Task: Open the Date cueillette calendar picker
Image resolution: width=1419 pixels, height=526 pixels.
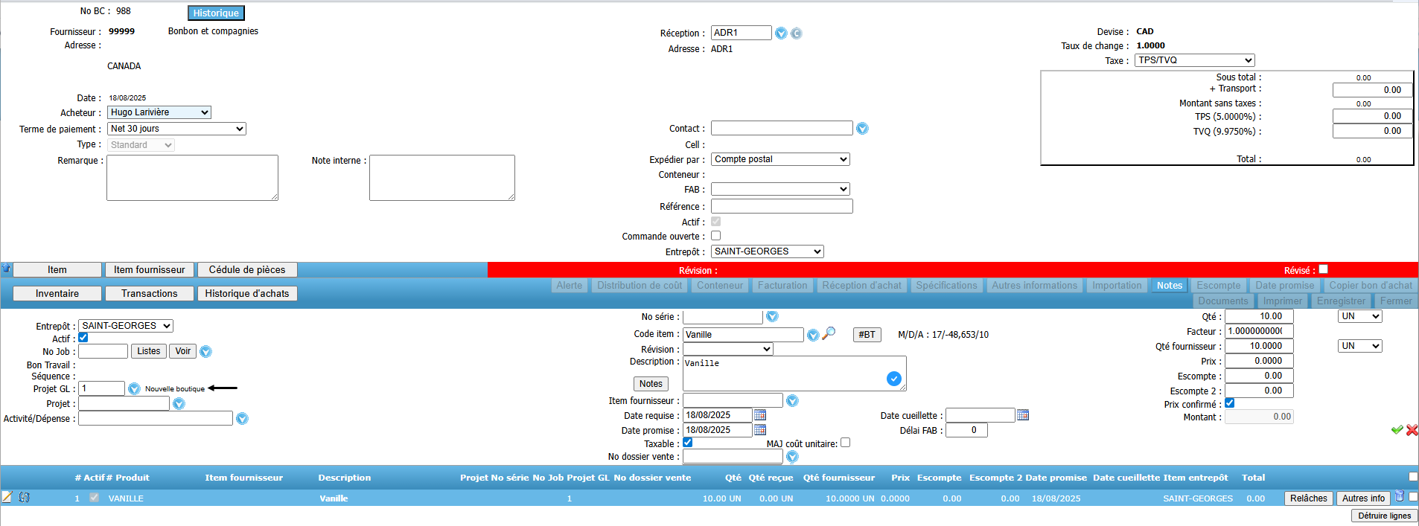Action: pyautogui.click(x=1023, y=415)
